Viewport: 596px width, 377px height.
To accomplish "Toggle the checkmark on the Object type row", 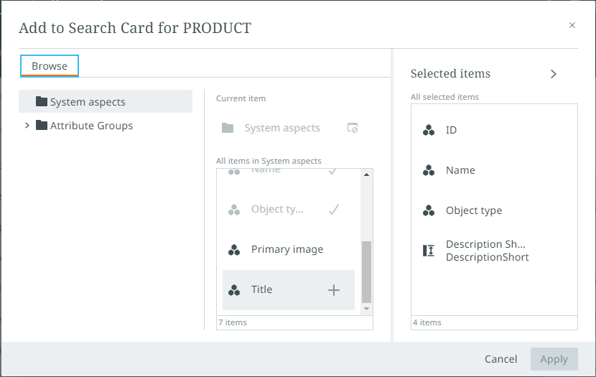I will (333, 210).
